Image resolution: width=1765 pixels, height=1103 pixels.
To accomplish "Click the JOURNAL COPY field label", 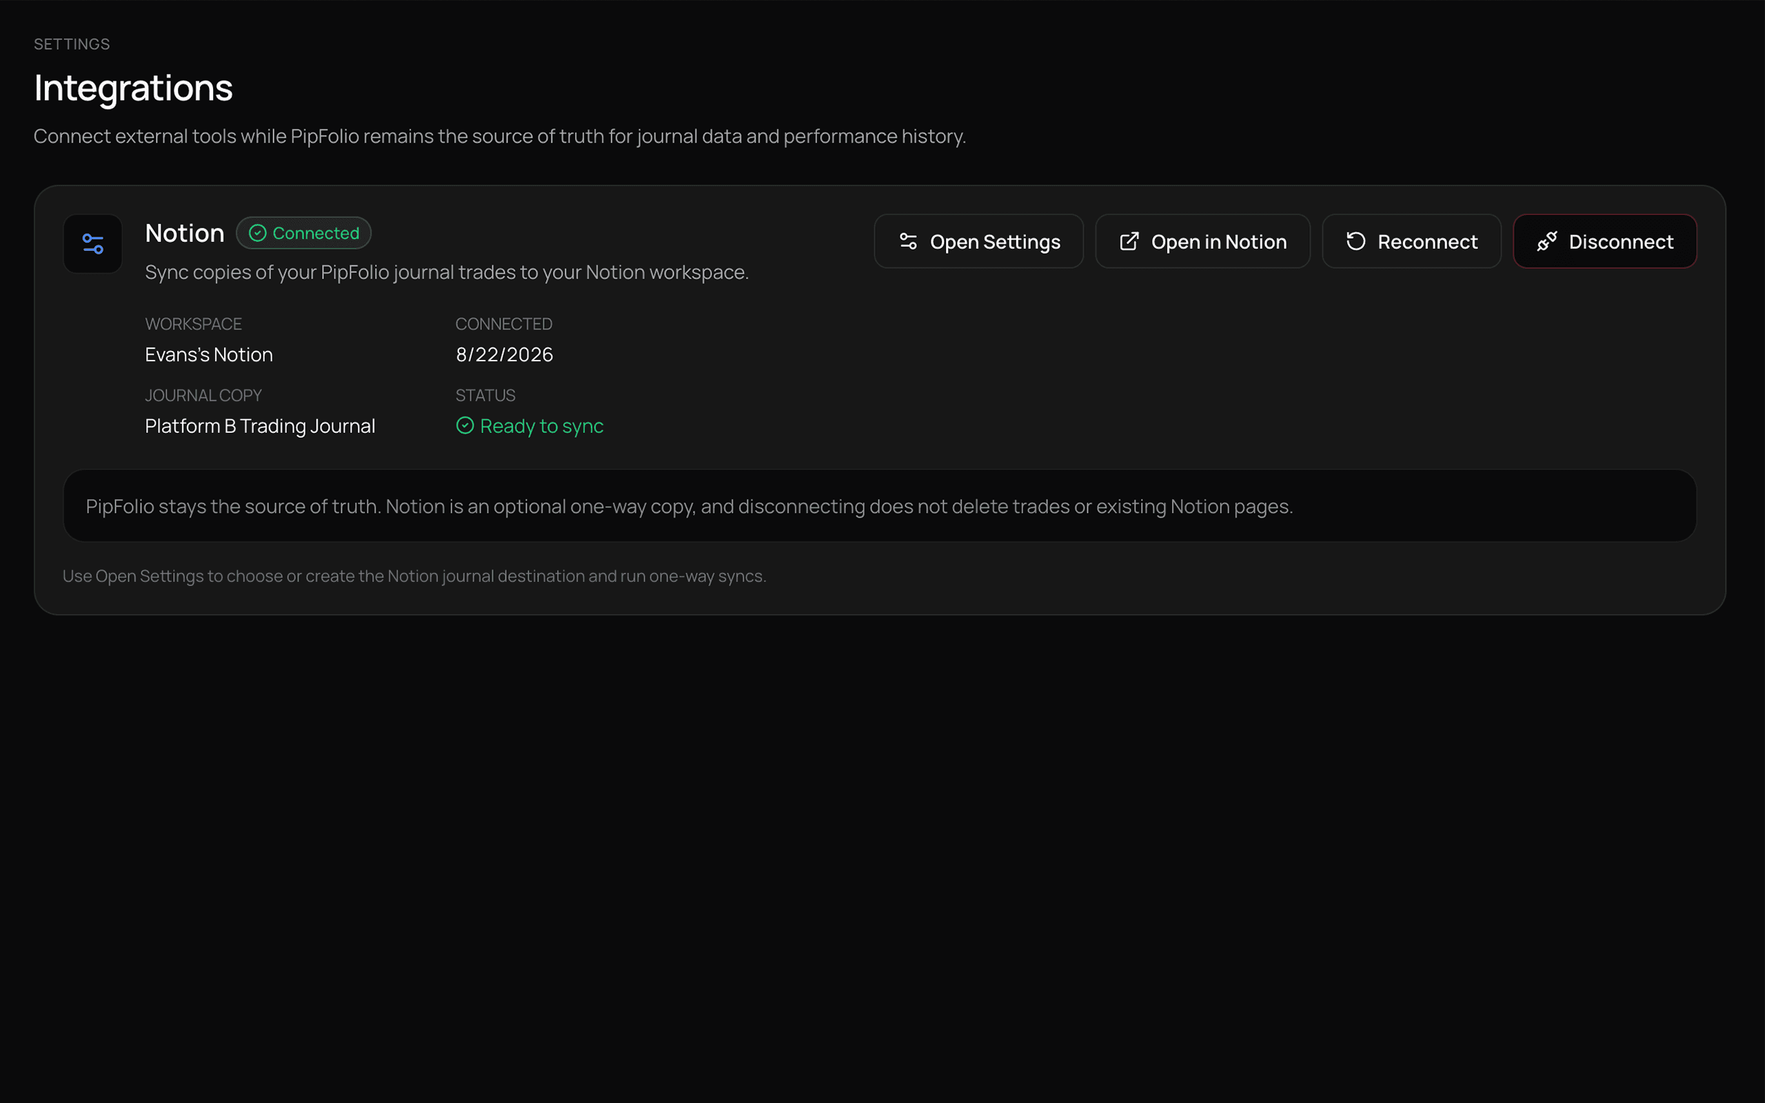I will click(203, 396).
